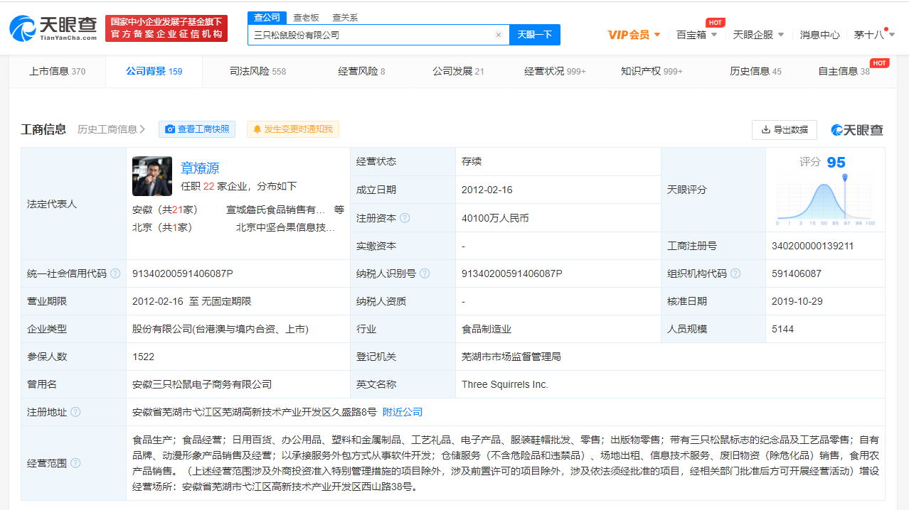Click the help icon next to 统一社会信用代码
909x510 pixels.
click(x=116, y=273)
